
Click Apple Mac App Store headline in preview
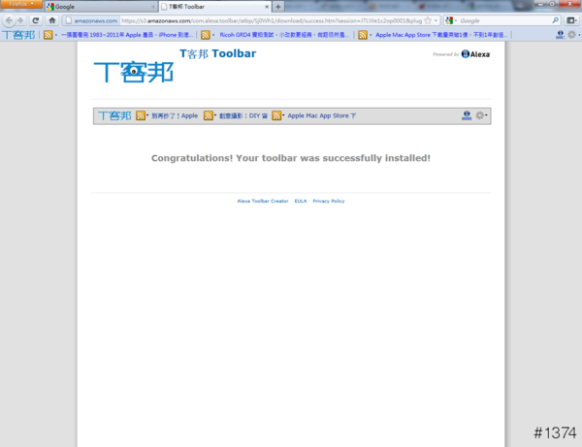click(321, 115)
